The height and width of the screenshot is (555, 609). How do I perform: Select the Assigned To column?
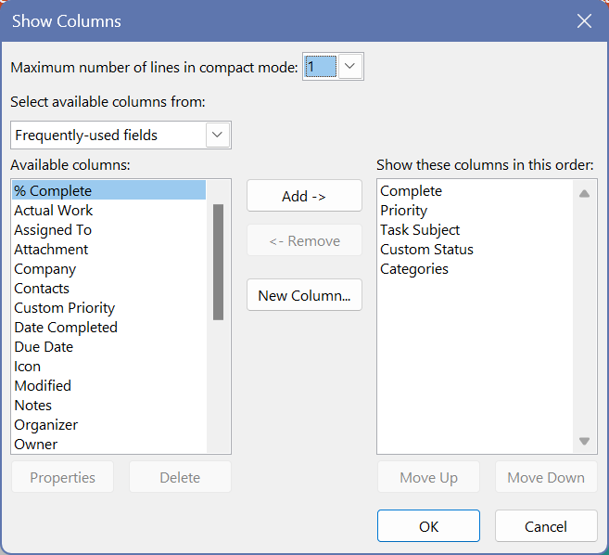pyautogui.click(x=53, y=230)
